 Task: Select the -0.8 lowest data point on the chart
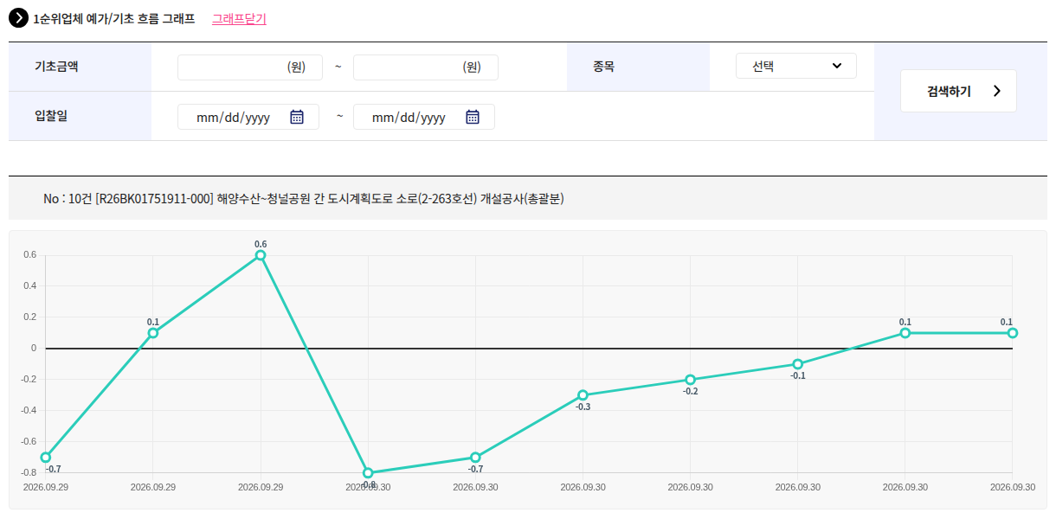point(368,473)
